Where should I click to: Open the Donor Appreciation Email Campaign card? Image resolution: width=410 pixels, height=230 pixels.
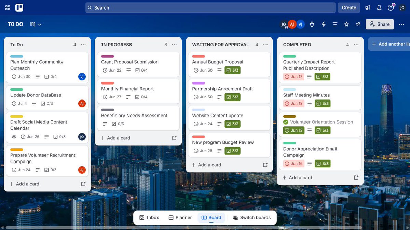click(320, 155)
